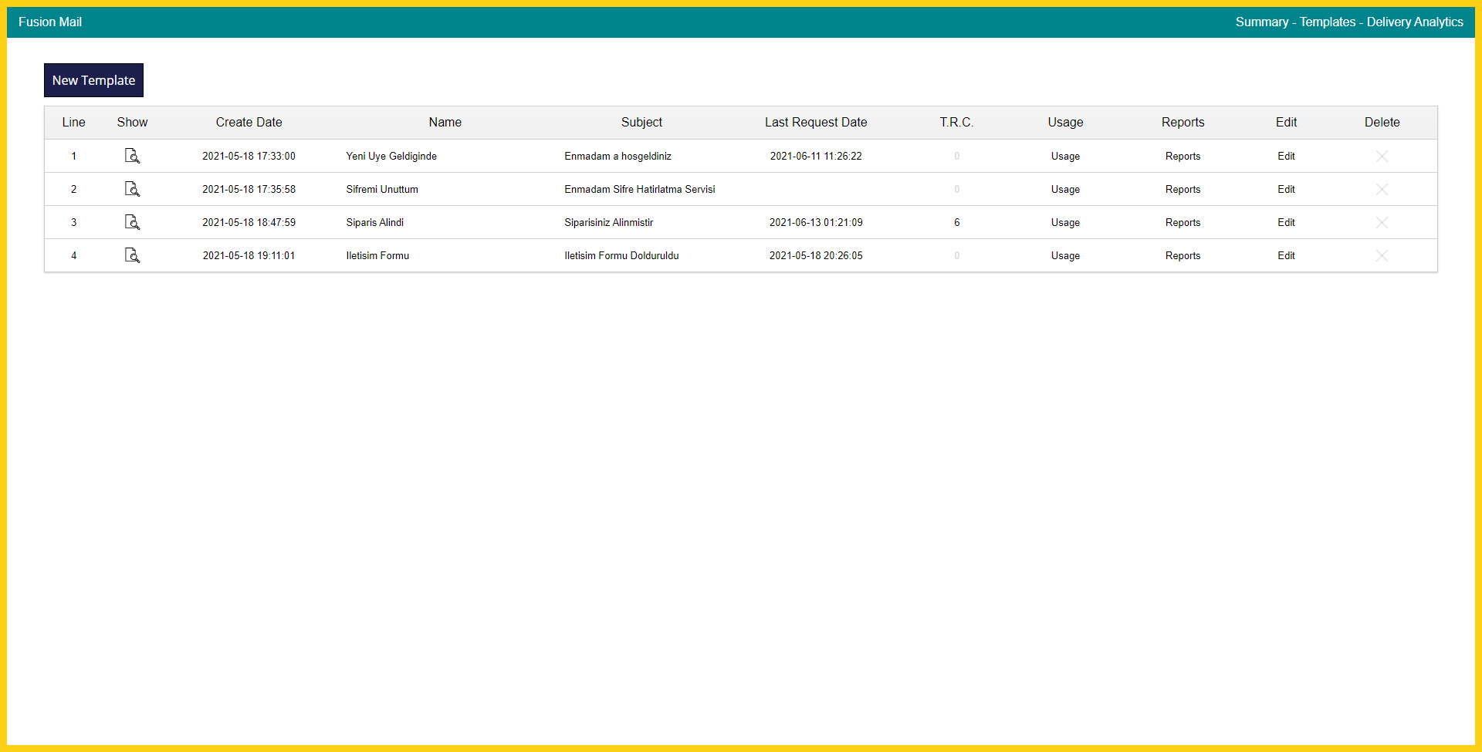Delete Siparis Alindi with X icon

point(1382,222)
